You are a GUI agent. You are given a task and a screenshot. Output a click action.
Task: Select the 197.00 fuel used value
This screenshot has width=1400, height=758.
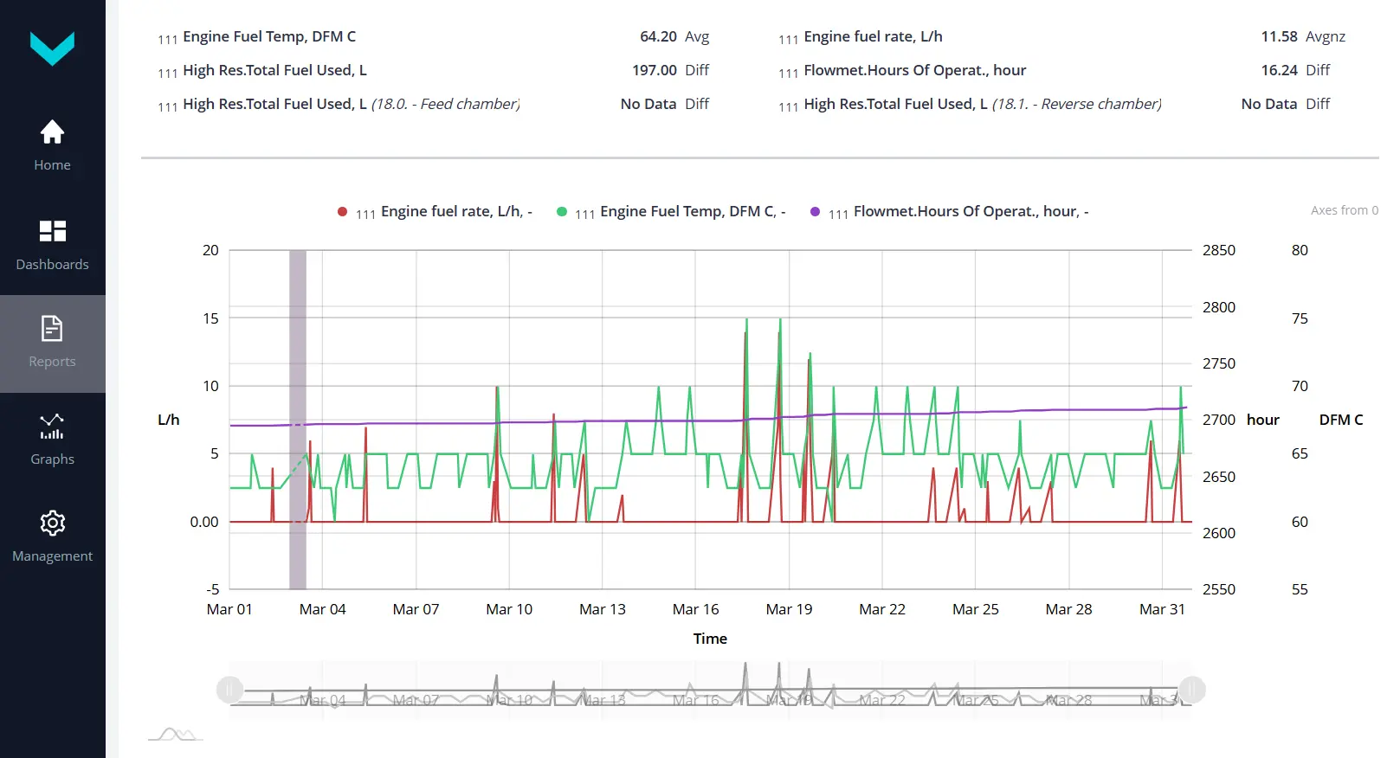(655, 70)
